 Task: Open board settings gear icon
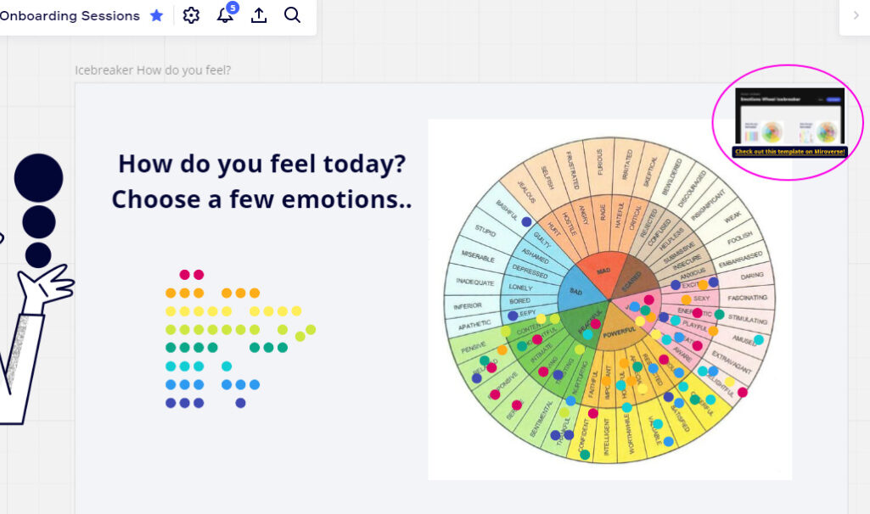pos(191,15)
